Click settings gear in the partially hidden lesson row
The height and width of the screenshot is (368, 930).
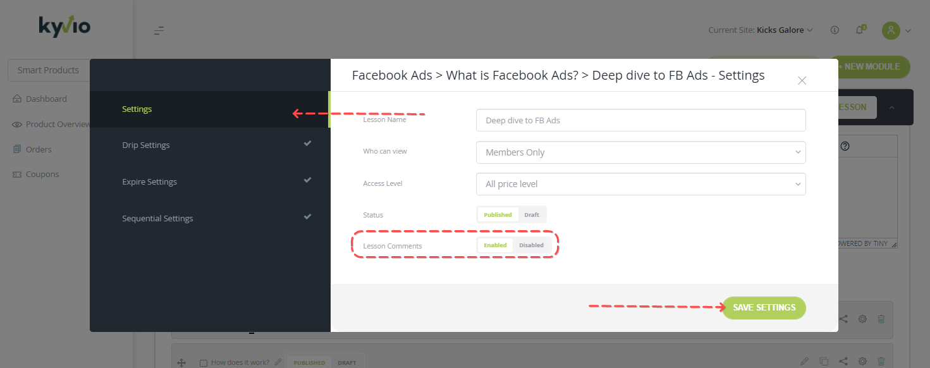pos(862,320)
